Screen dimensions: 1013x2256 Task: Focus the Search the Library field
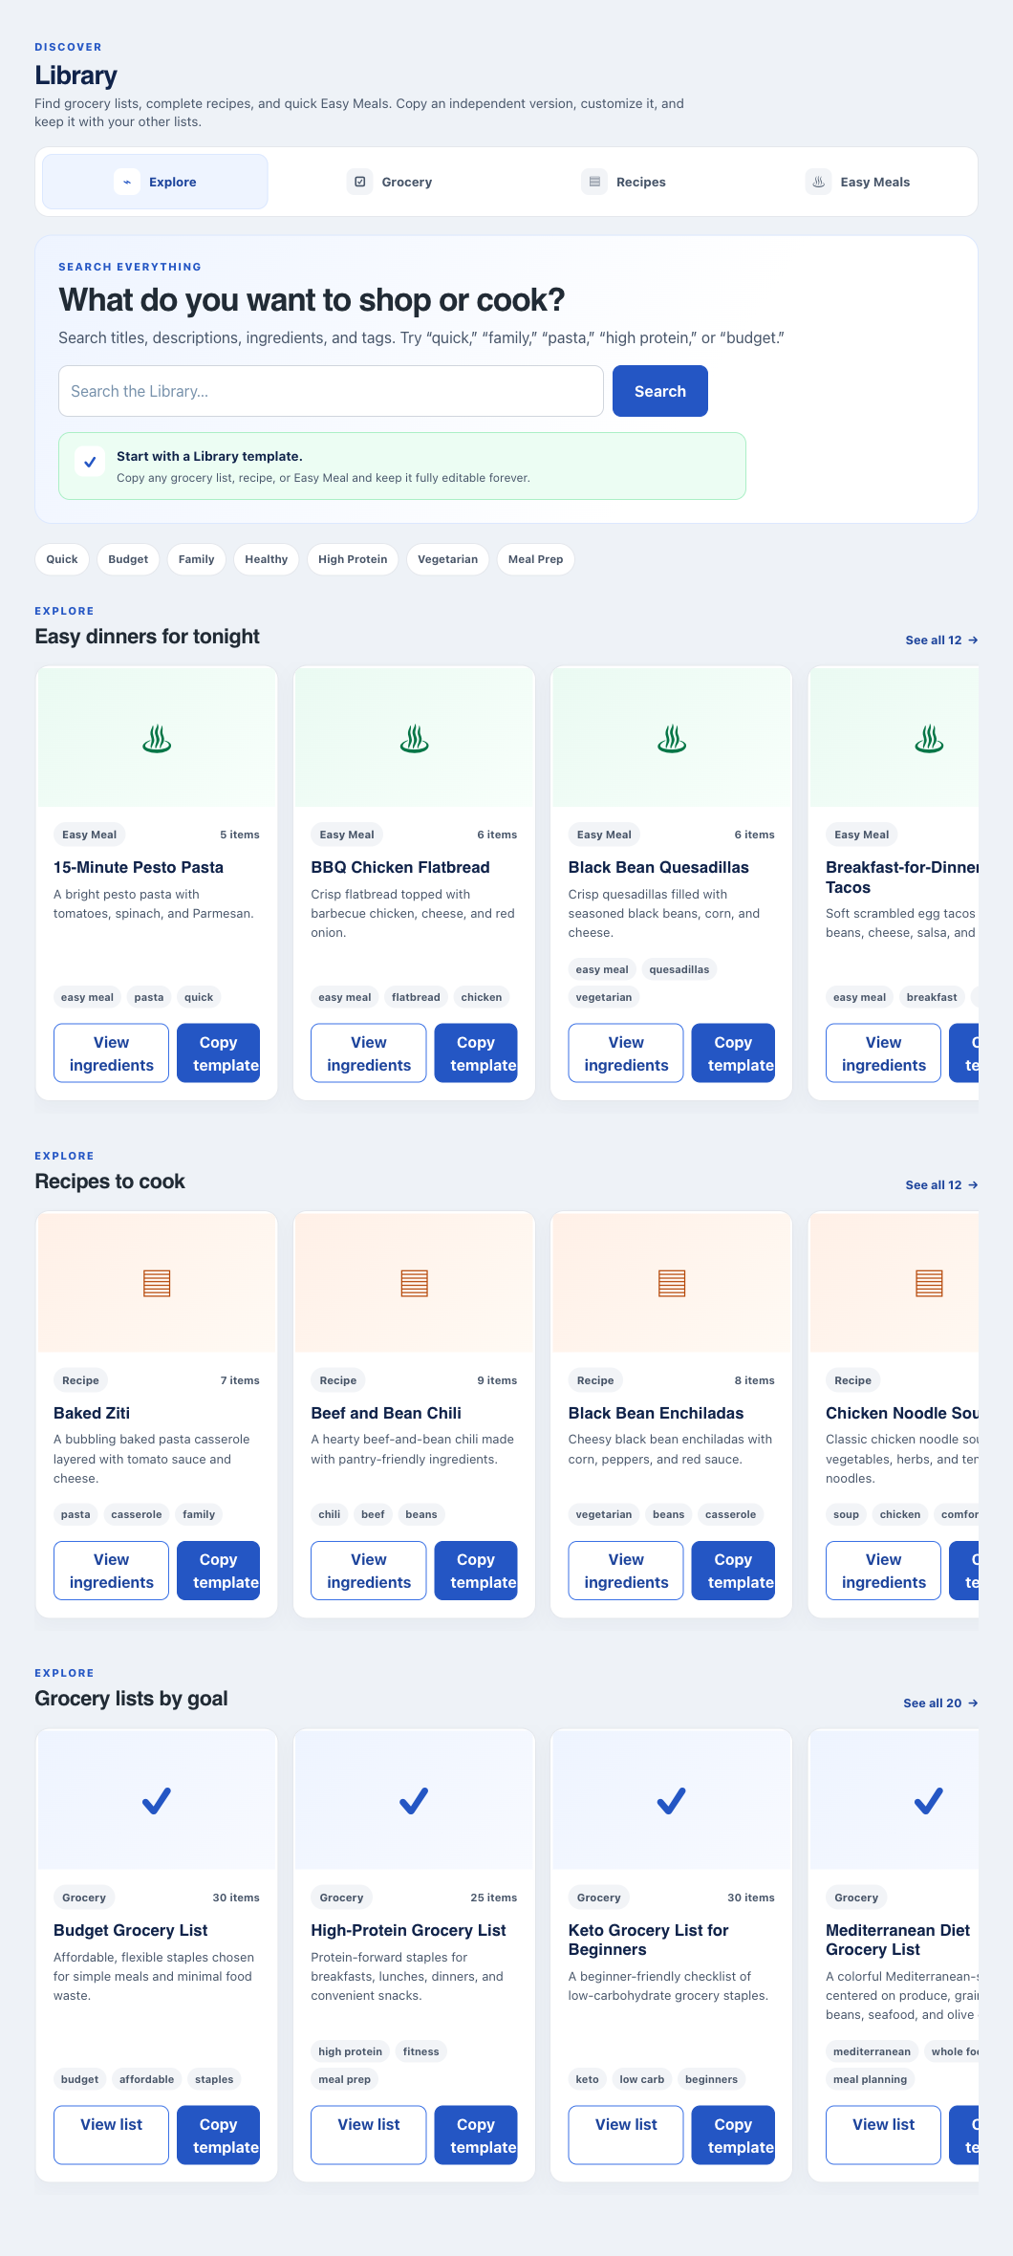coord(331,391)
